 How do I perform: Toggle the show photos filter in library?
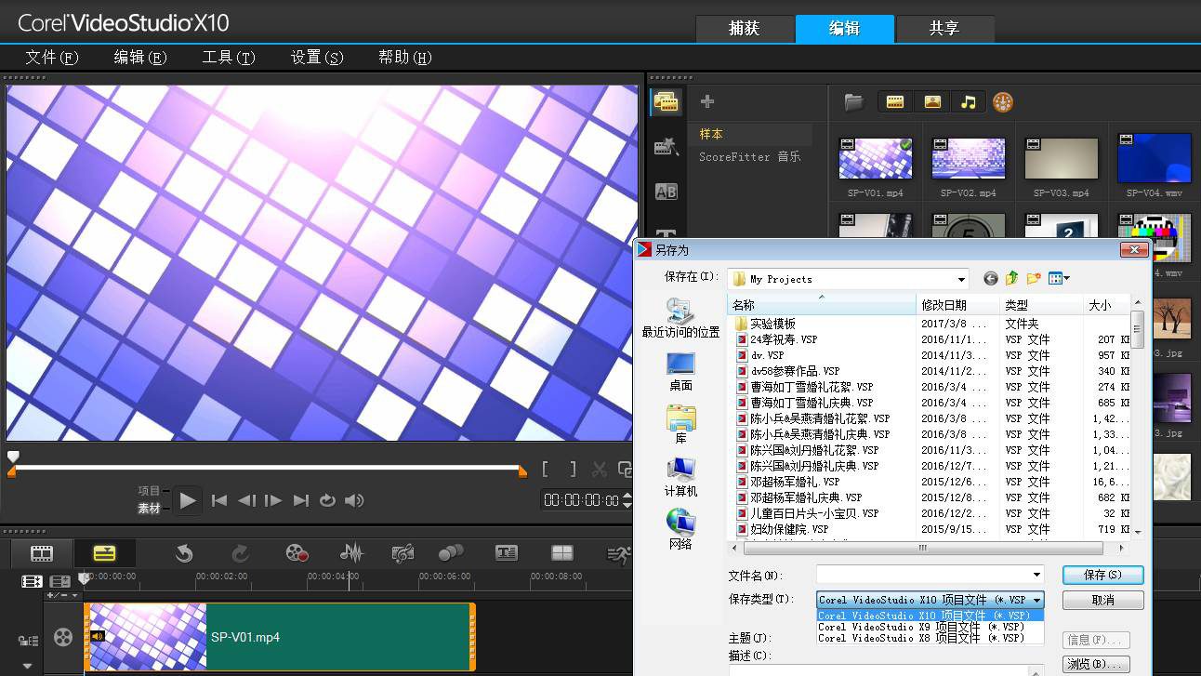click(932, 102)
